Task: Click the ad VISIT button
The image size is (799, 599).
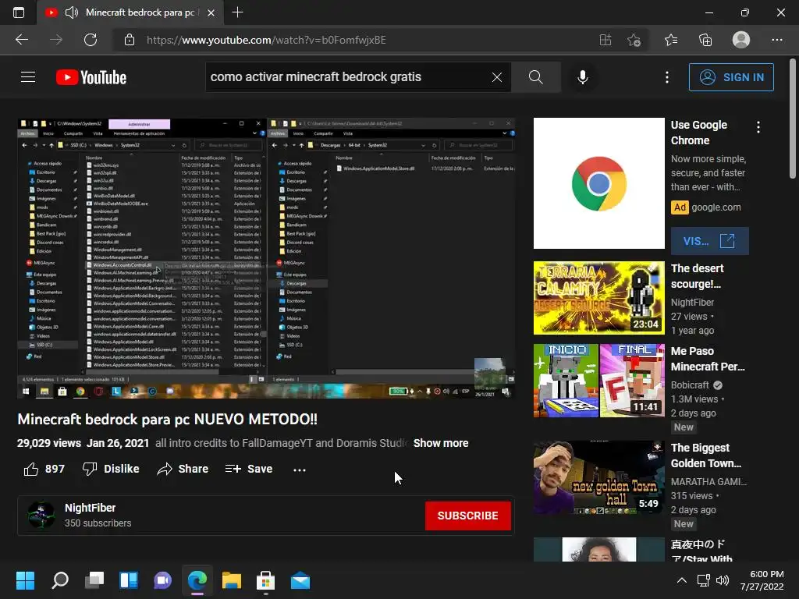Action: coord(710,240)
